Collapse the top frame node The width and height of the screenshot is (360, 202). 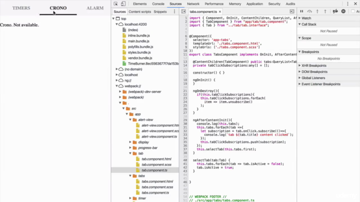(114, 19)
